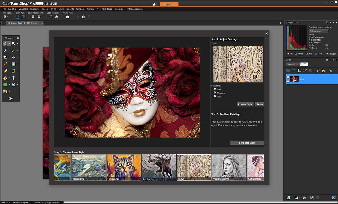Click the Home icon at the top
This screenshot has width=338, height=204.
pos(154,4)
